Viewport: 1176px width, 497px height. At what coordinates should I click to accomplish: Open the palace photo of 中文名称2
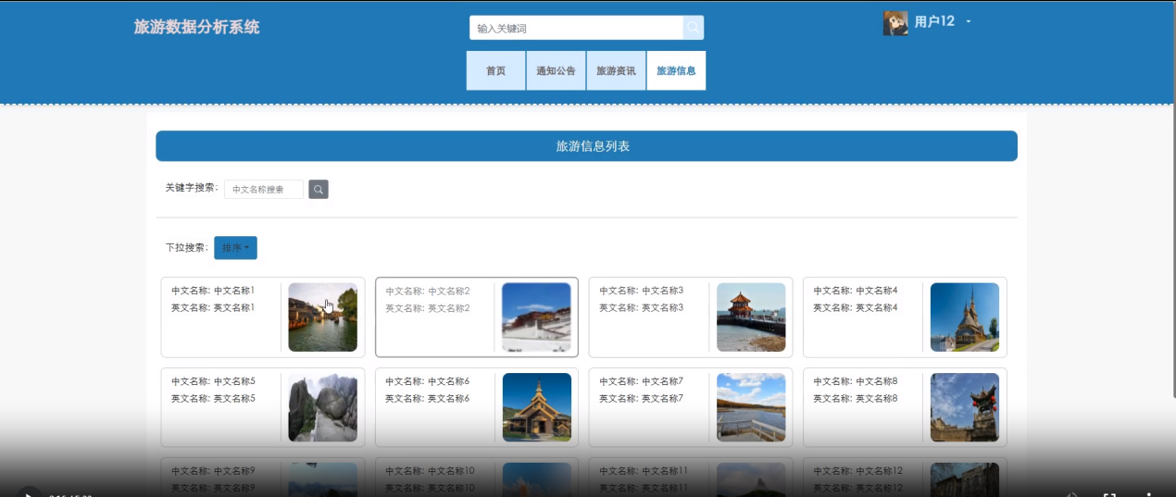[x=536, y=317]
